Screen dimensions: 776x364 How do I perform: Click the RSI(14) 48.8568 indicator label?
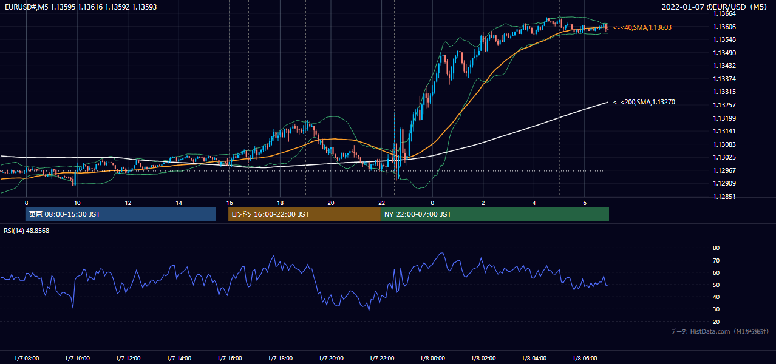(x=27, y=231)
